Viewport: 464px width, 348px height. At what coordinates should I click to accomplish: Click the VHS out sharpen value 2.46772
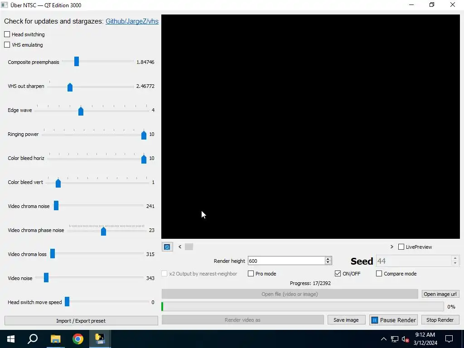145,86
